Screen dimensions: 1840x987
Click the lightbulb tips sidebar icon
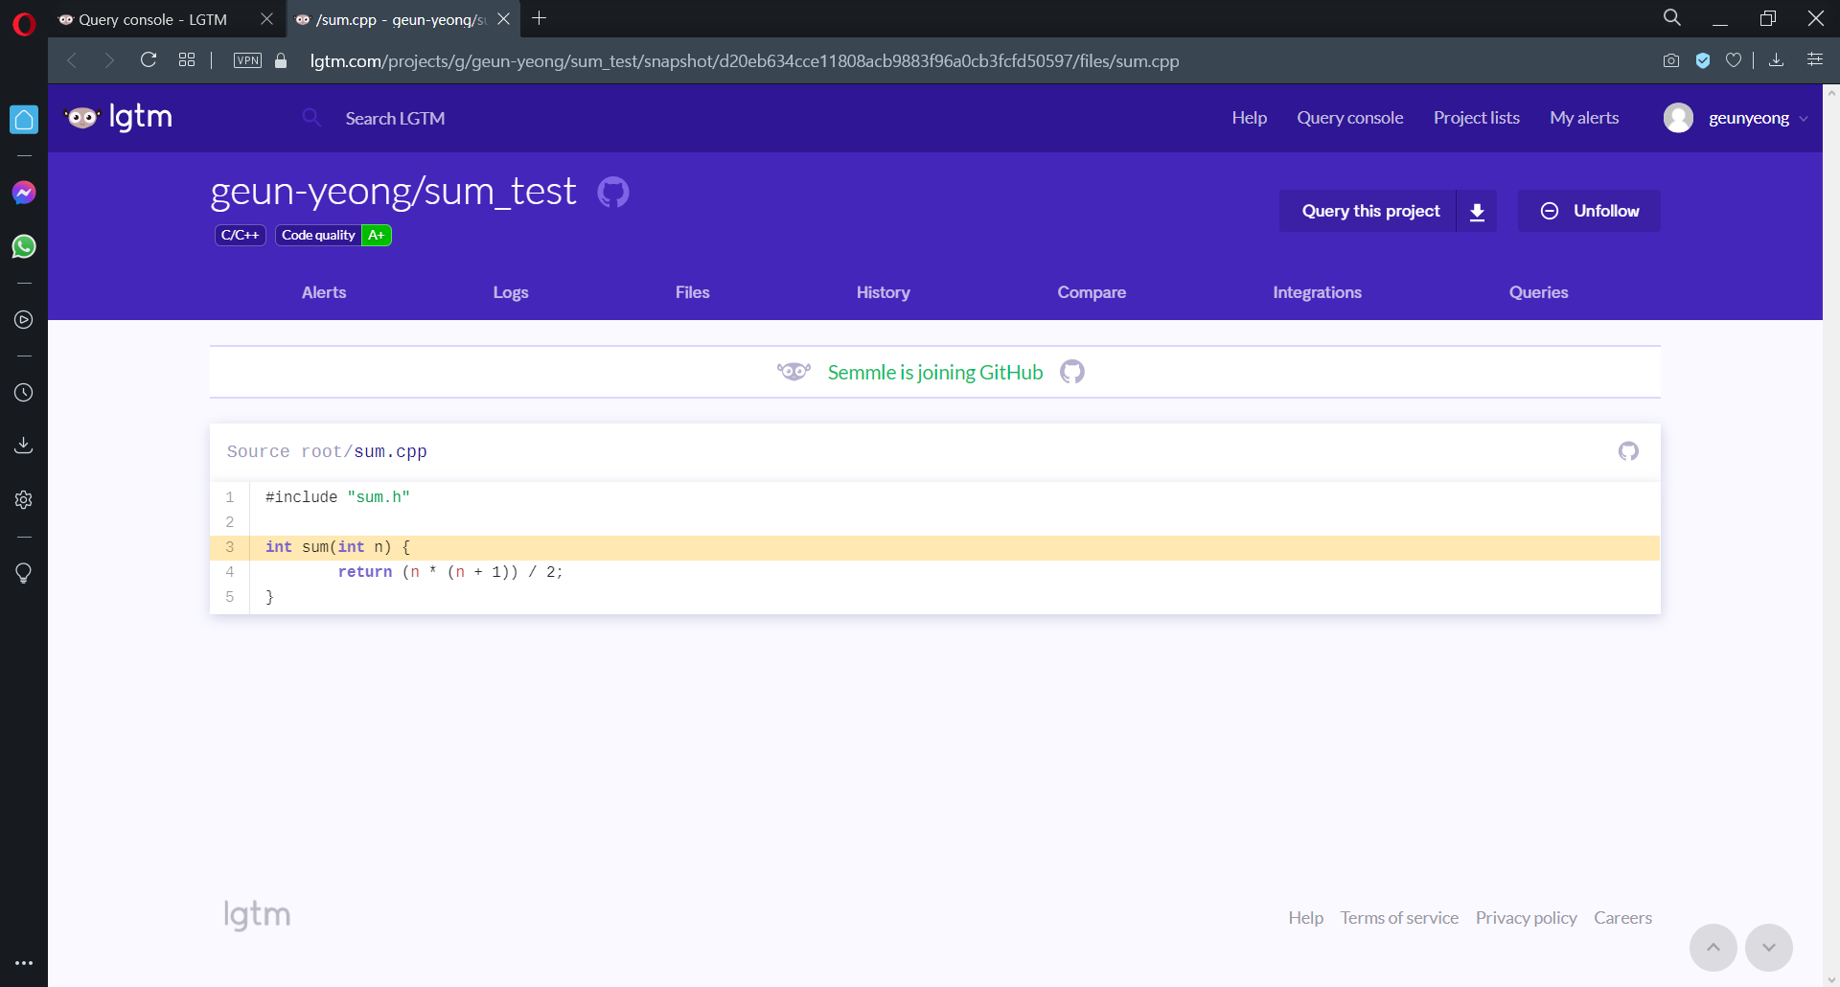coord(24,573)
